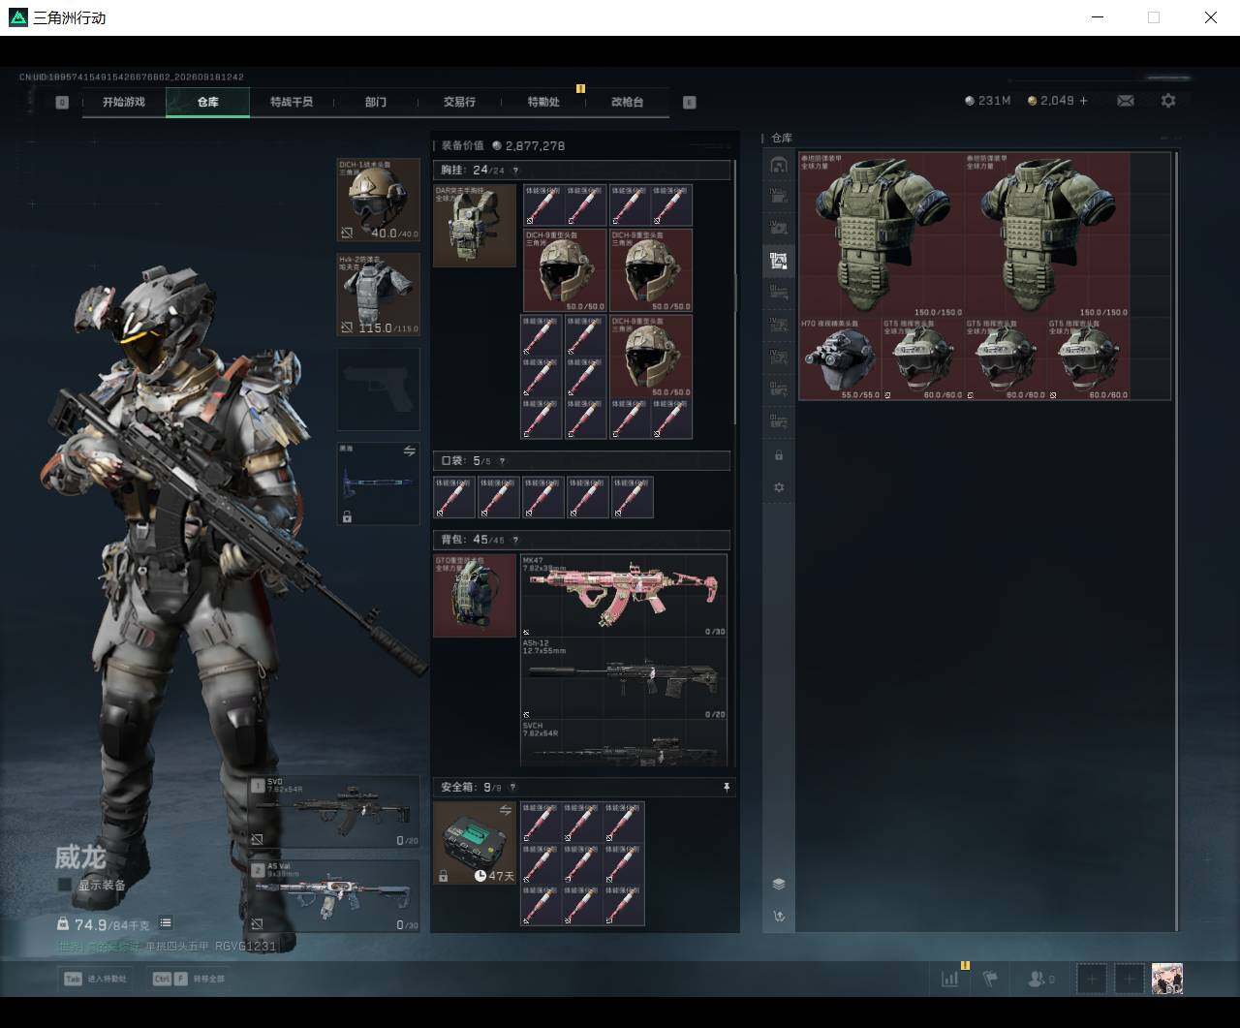Go to the 交易行 tab
Viewport: 1240px width, 1028px height.
pos(459,102)
